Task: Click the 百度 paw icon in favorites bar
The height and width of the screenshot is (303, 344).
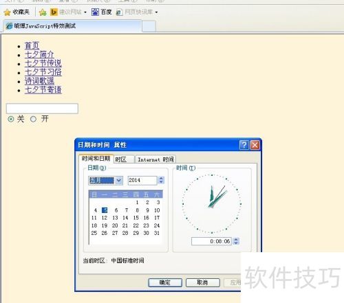Action: (95, 12)
